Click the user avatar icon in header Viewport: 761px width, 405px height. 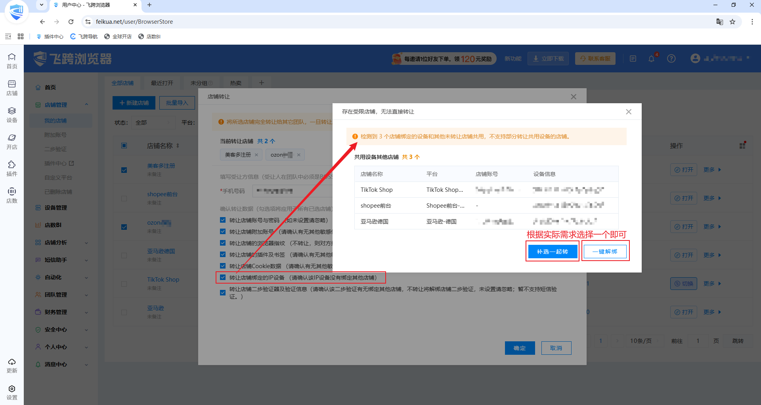coord(695,59)
